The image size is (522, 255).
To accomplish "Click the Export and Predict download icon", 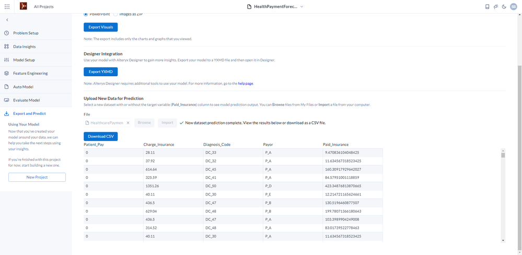I will 6,113.
